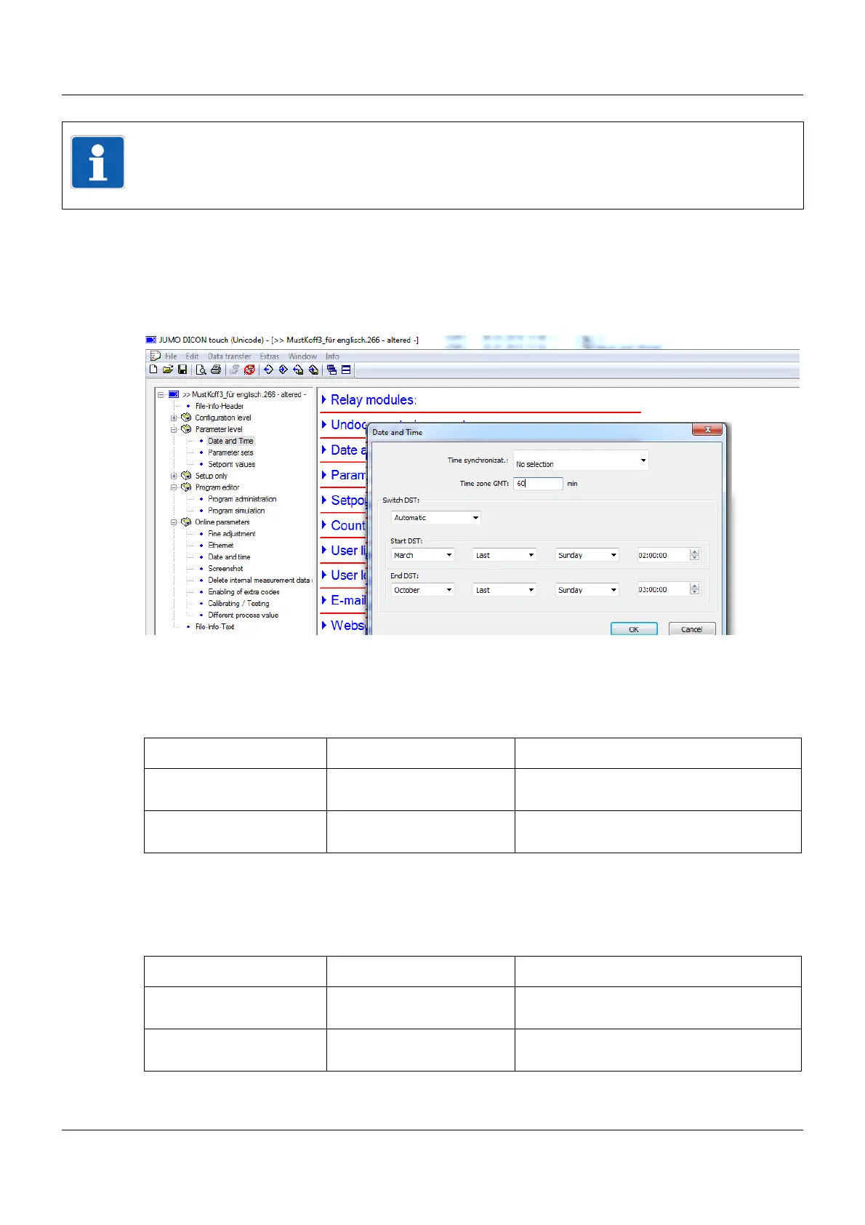The width and height of the screenshot is (865, 1225).
Task: Click the red disconnect toolbar icon
Action: click(x=249, y=370)
